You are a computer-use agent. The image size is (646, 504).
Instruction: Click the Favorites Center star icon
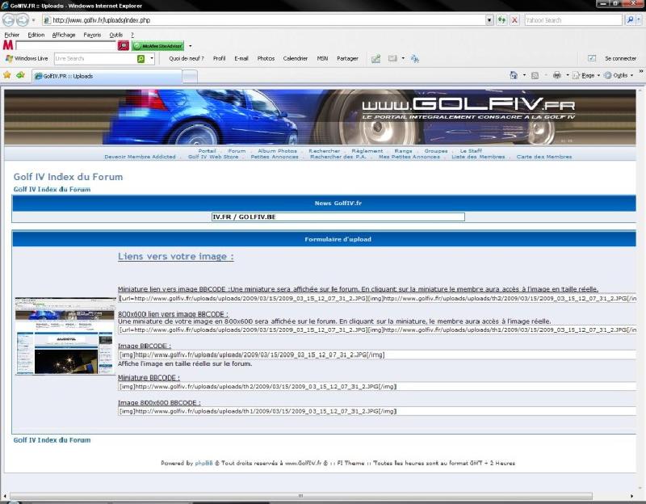7,75
